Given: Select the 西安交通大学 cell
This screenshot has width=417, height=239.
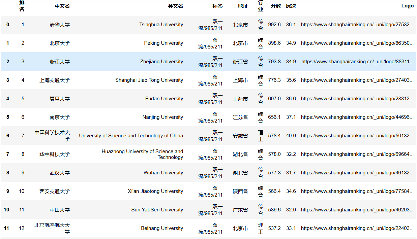Looking at the screenshot, I should (55, 191).
